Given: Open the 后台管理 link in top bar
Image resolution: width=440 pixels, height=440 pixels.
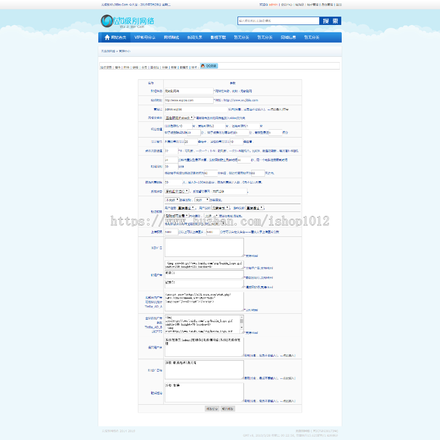Looking at the screenshot, I should pyautogui.click(x=327, y=4).
